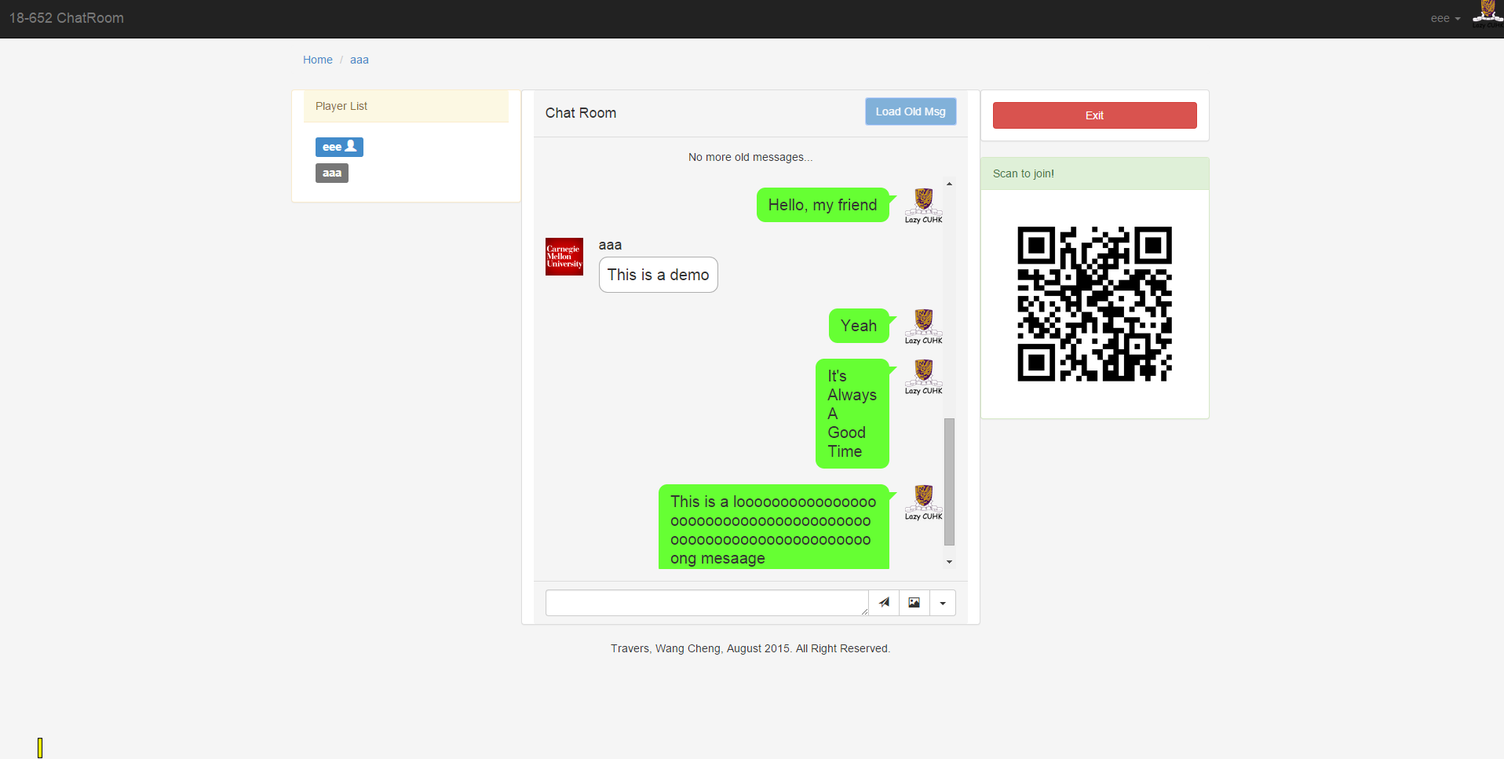Viewport: 1504px width, 759px height.
Task: Click the 18-652 ChatRoom brand link
Action: (x=67, y=18)
